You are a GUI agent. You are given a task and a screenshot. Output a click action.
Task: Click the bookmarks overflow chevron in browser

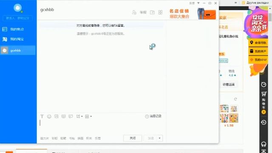coord(236,3)
